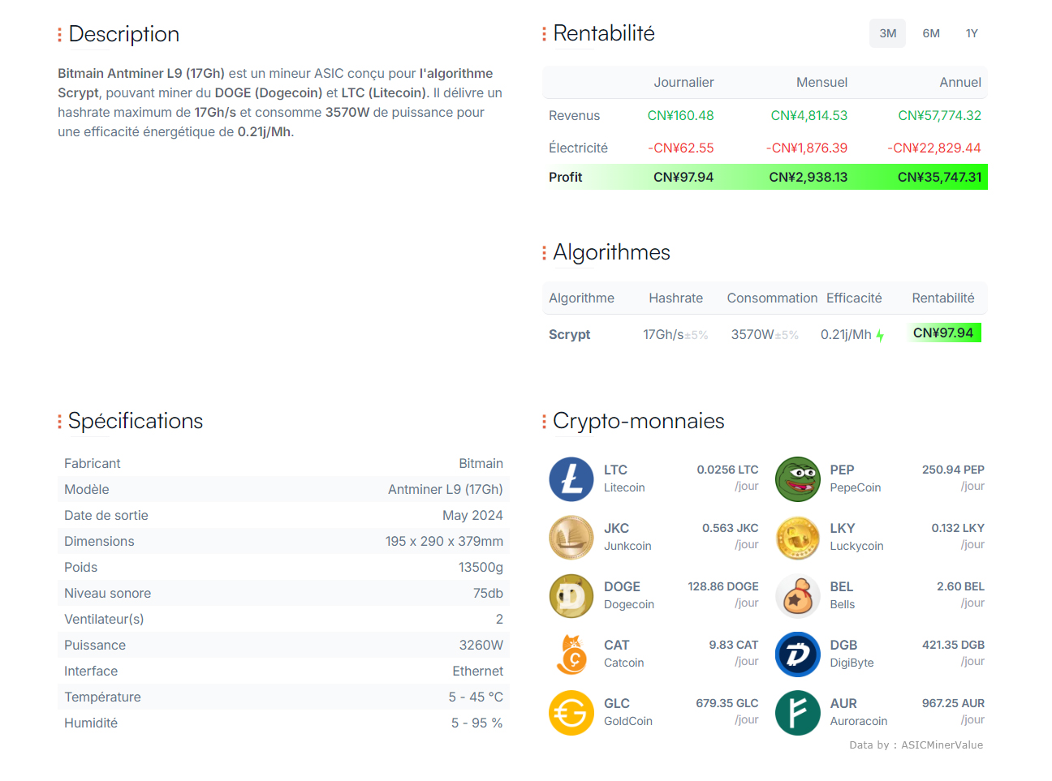Select annual electricity cost -CN¥22,829.44
The height and width of the screenshot is (781, 1052).
[933, 148]
